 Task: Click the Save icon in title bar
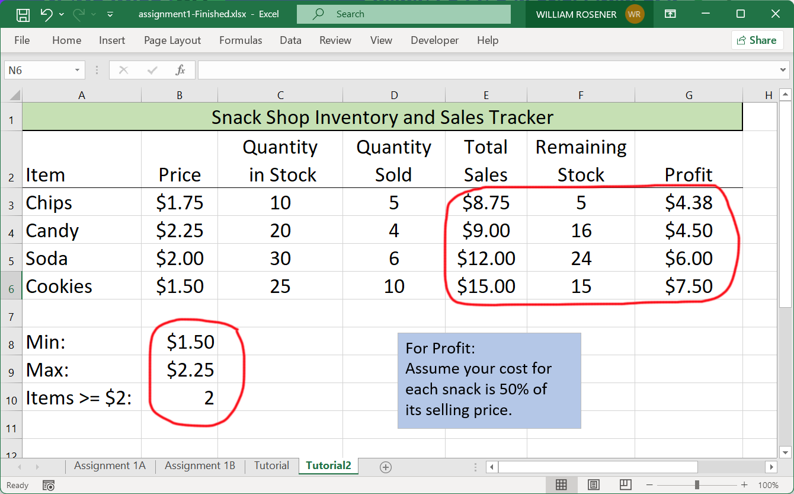pyautogui.click(x=23, y=14)
